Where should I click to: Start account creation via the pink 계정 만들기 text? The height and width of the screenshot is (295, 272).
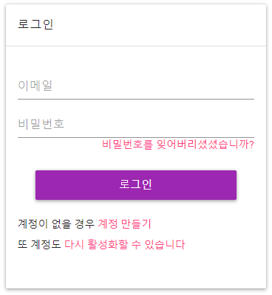click(124, 224)
